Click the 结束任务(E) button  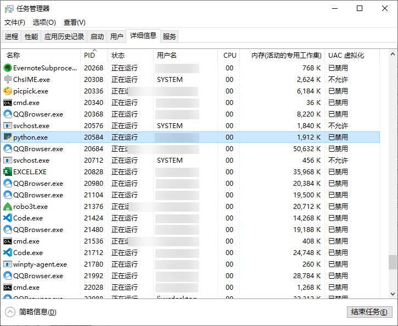(369, 312)
